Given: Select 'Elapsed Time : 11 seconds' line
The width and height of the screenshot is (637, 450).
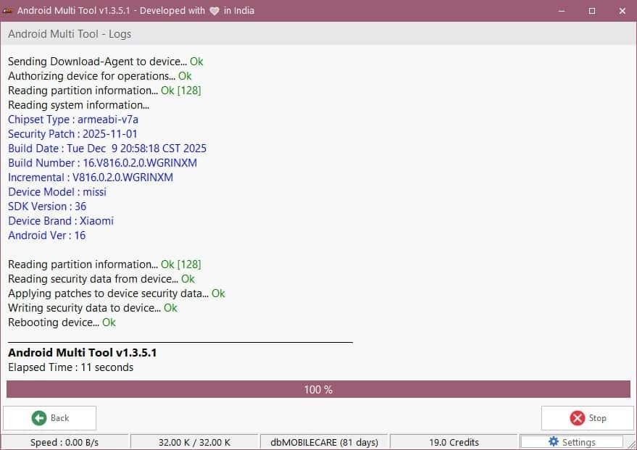Looking at the screenshot, I should click(x=71, y=367).
